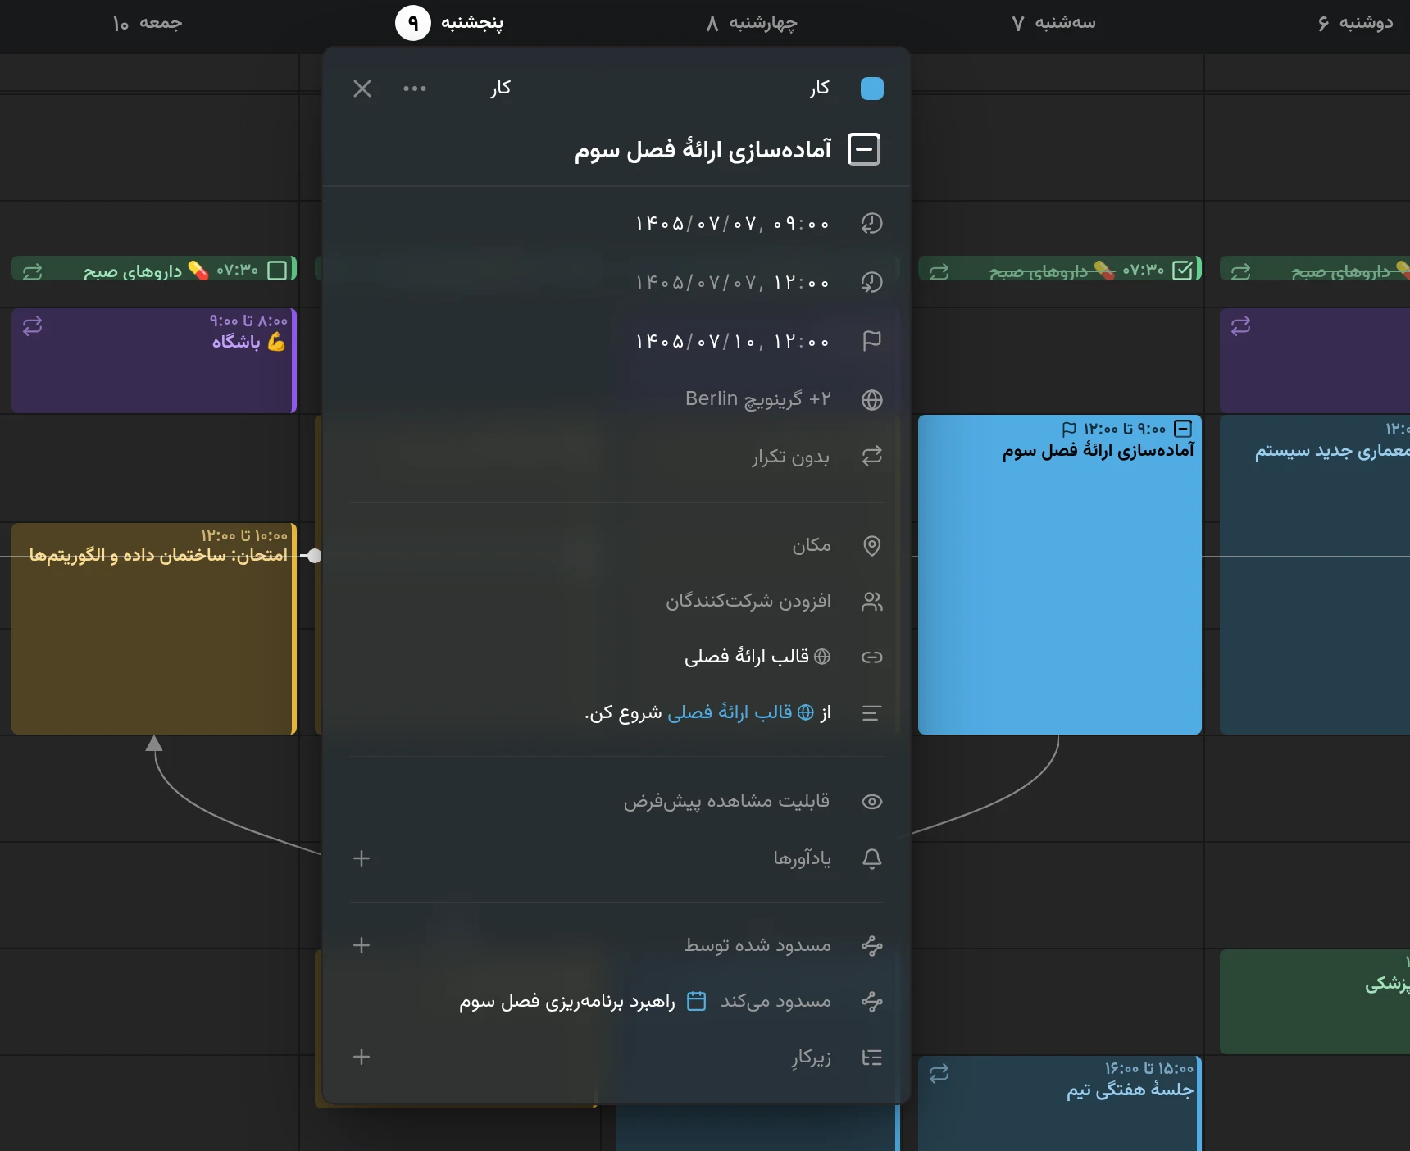Select the پنجشنبه ۹ day header

click(449, 23)
